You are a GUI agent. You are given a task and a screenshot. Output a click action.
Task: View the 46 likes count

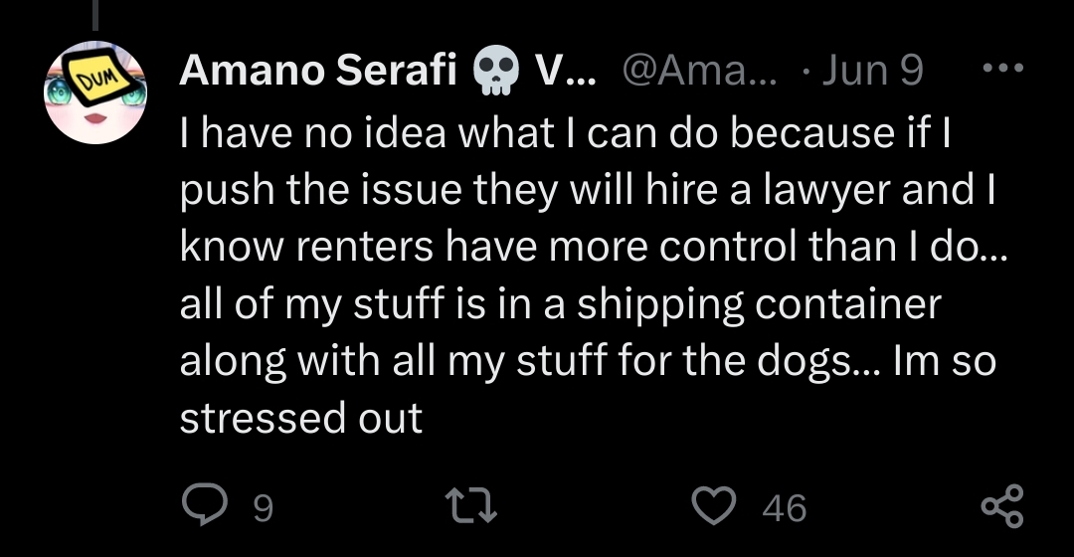click(785, 508)
